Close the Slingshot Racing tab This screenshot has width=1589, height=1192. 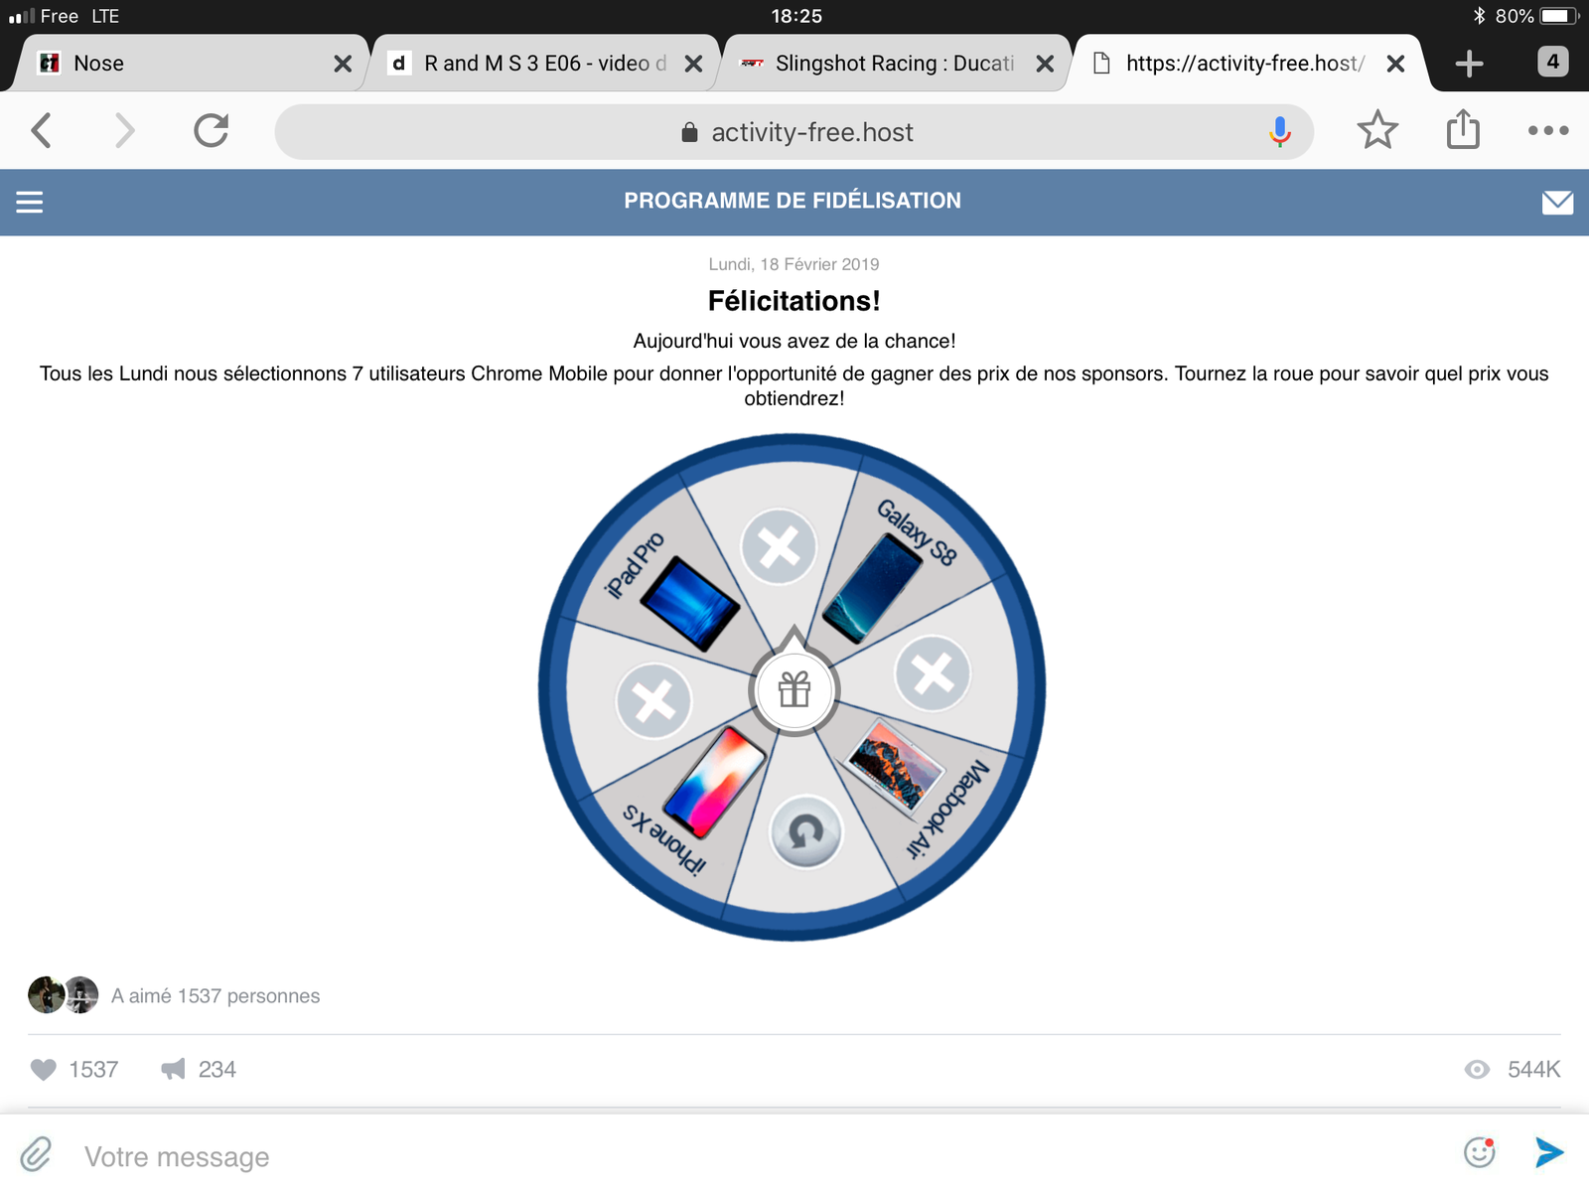pos(1045,64)
